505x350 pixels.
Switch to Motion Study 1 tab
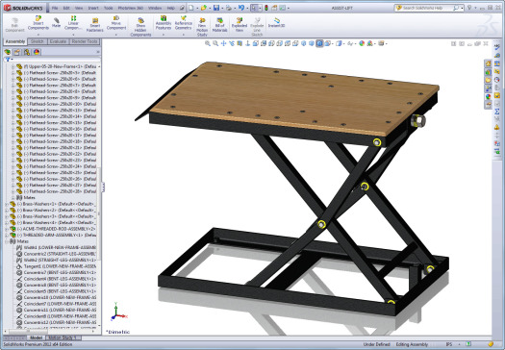coord(63,337)
